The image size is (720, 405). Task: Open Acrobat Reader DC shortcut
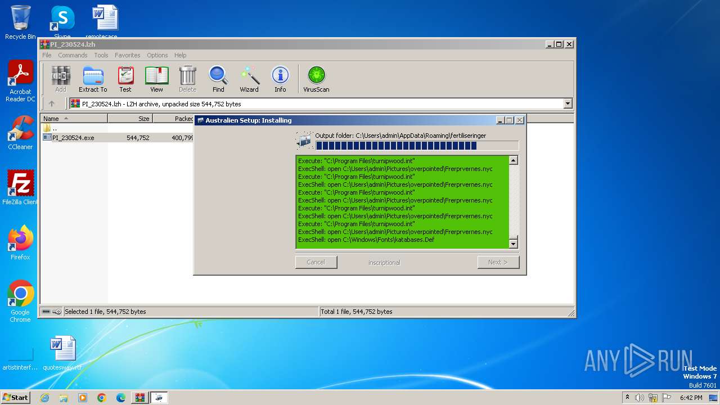tap(20, 81)
